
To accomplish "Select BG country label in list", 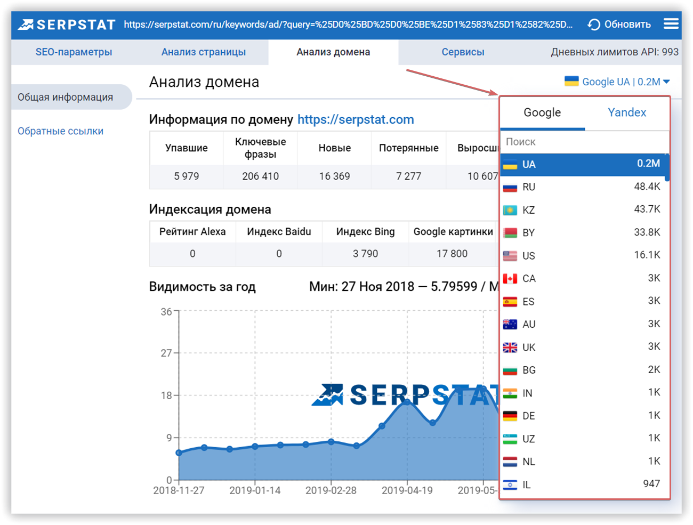I will (529, 370).
